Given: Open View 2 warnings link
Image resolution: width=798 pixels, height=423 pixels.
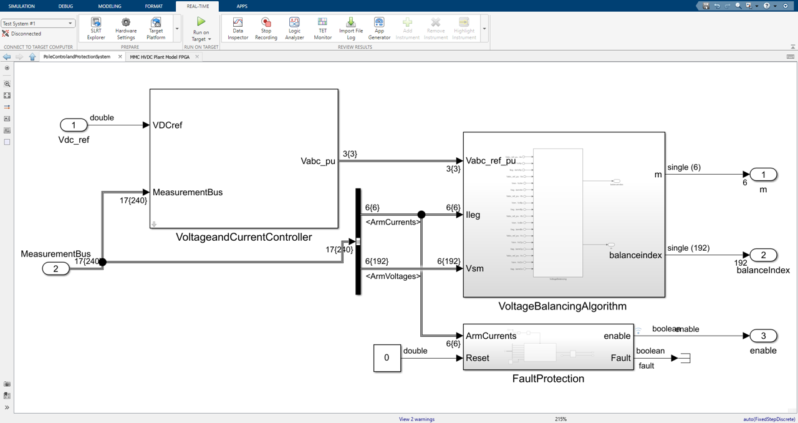Looking at the screenshot, I should (416, 419).
